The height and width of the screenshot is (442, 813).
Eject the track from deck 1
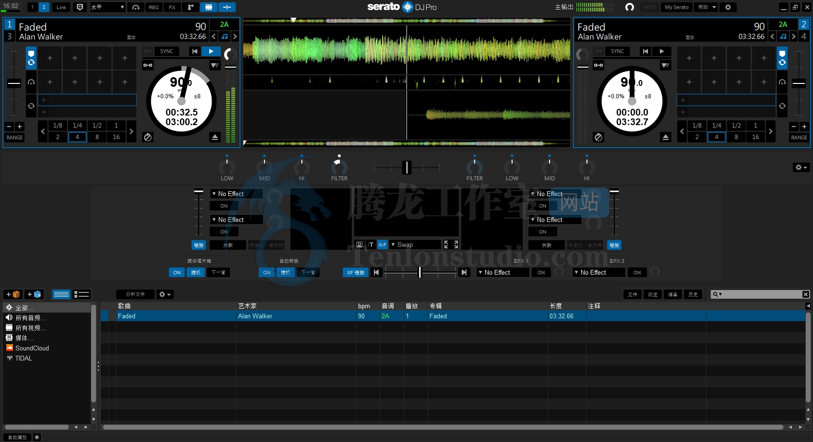tap(215, 137)
